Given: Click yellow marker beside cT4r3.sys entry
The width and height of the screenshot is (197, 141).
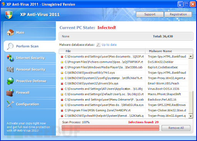Looking at the screenshot, I should 62,73.
